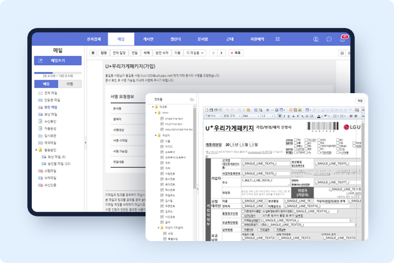Open the 기본서식 style dropdown
Image resolution: width=394 pixels, height=263 pixels.
tap(213, 116)
